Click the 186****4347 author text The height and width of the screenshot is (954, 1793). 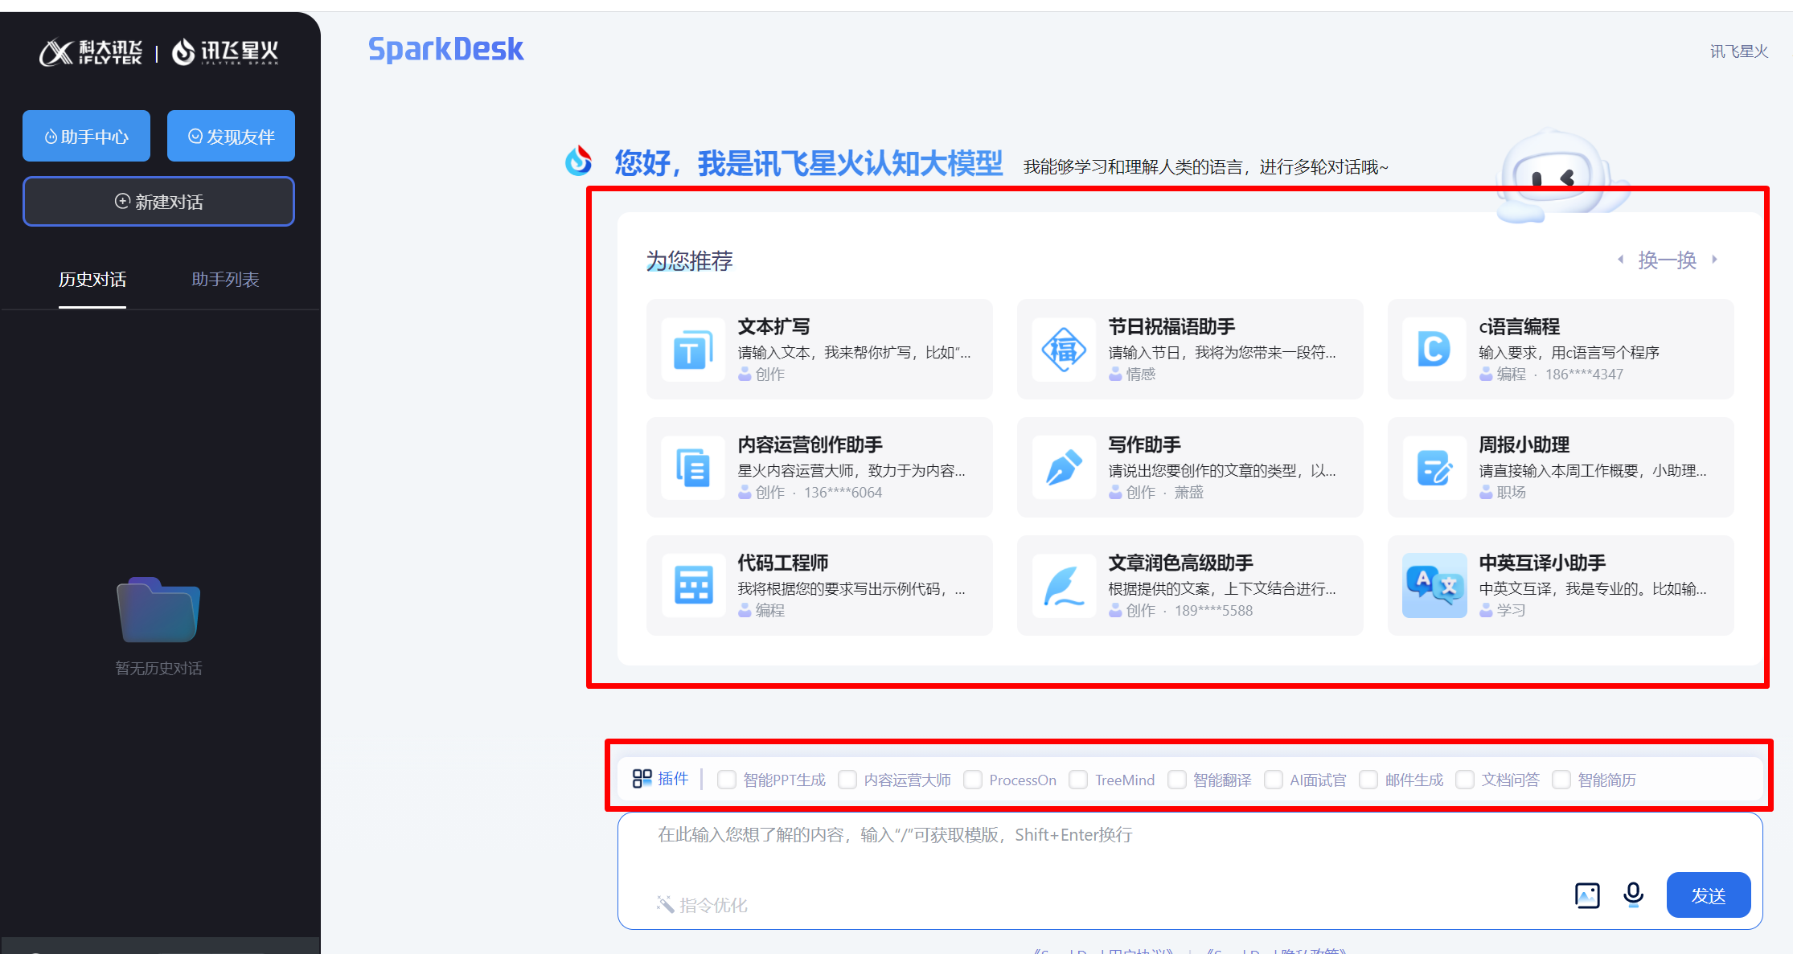(1584, 374)
